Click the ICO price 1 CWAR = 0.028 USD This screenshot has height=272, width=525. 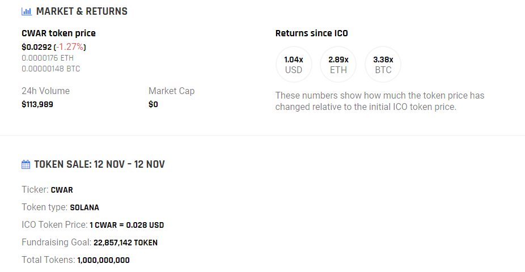click(x=126, y=225)
